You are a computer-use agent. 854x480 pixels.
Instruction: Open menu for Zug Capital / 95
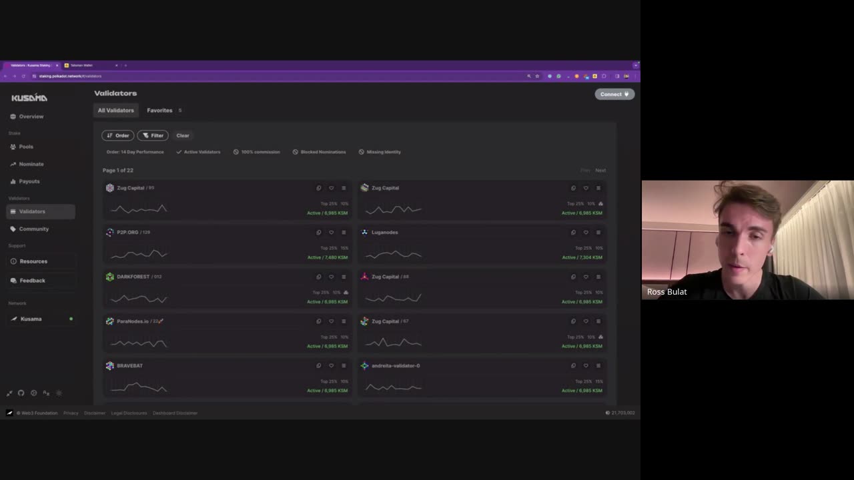click(344, 188)
